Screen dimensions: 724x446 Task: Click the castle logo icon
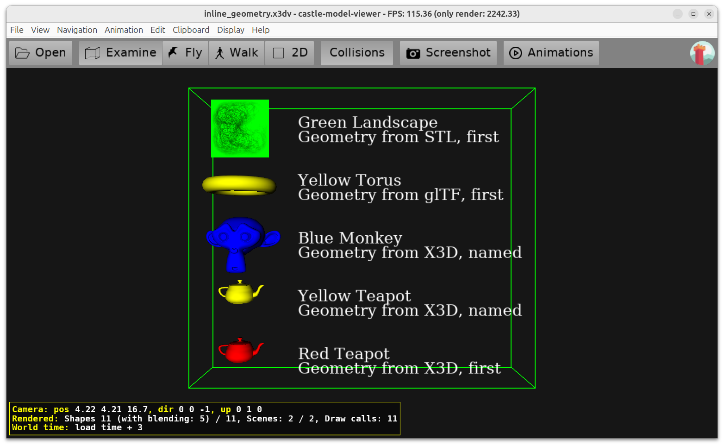[x=702, y=53]
